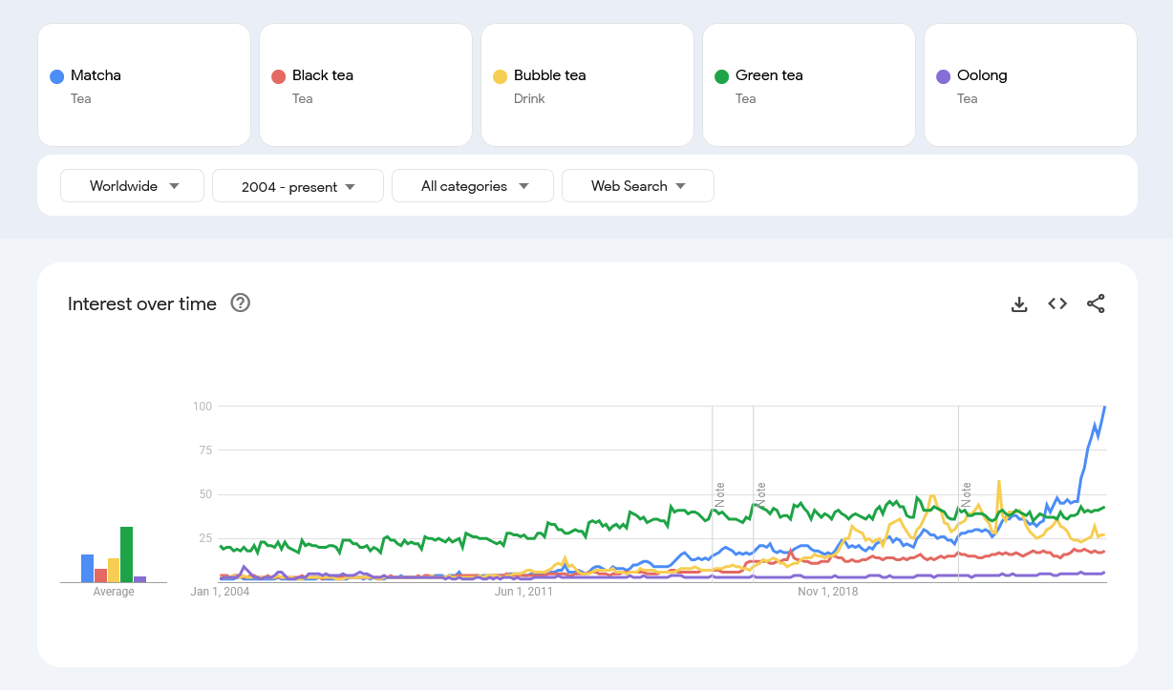This screenshot has height=690, width=1173.
Task: Open the help icon beside Interest over time
Action: click(241, 303)
